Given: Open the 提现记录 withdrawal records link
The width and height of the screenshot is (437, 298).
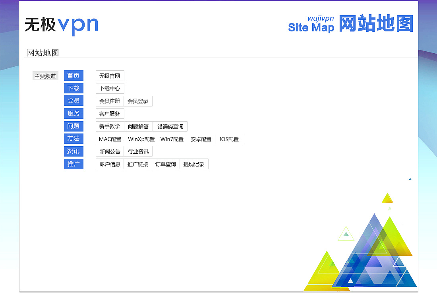Looking at the screenshot, I should tap(194, 164).
